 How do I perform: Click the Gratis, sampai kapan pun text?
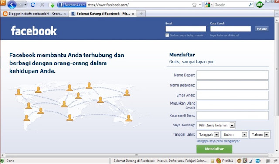click(x=192, y=62)
